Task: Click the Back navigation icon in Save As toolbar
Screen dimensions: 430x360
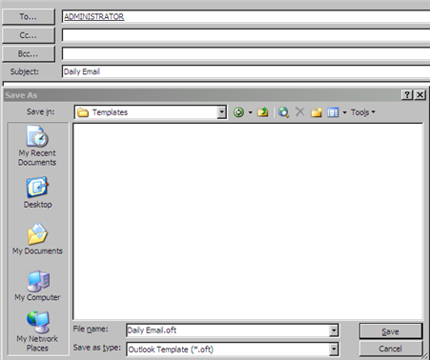Action: pos(238,112)
